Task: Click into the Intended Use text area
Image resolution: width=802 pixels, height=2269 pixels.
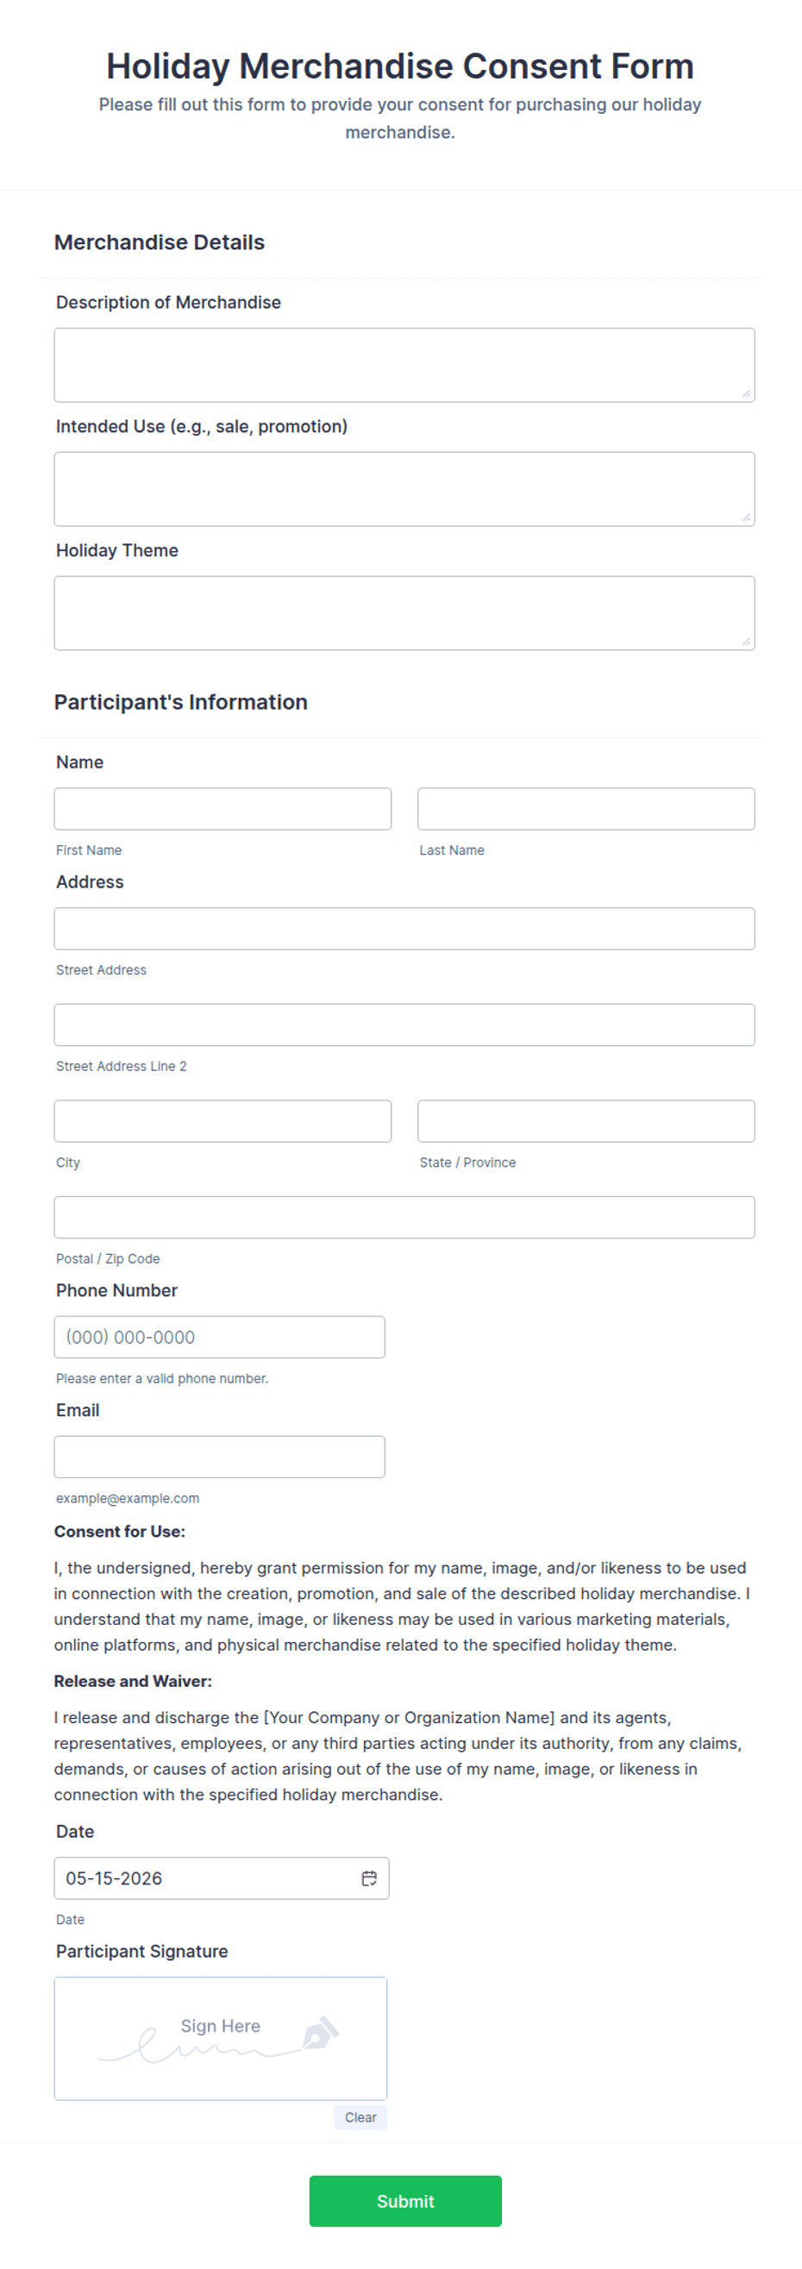Action: tap(404, 490)
